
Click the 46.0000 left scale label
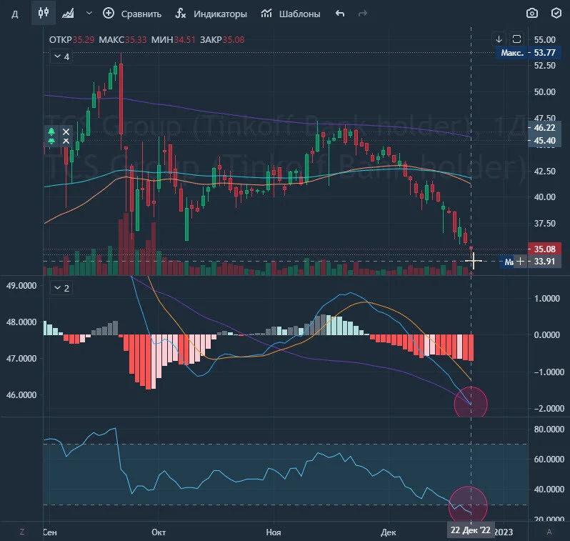pyautogui.click(x=21, y=394)
